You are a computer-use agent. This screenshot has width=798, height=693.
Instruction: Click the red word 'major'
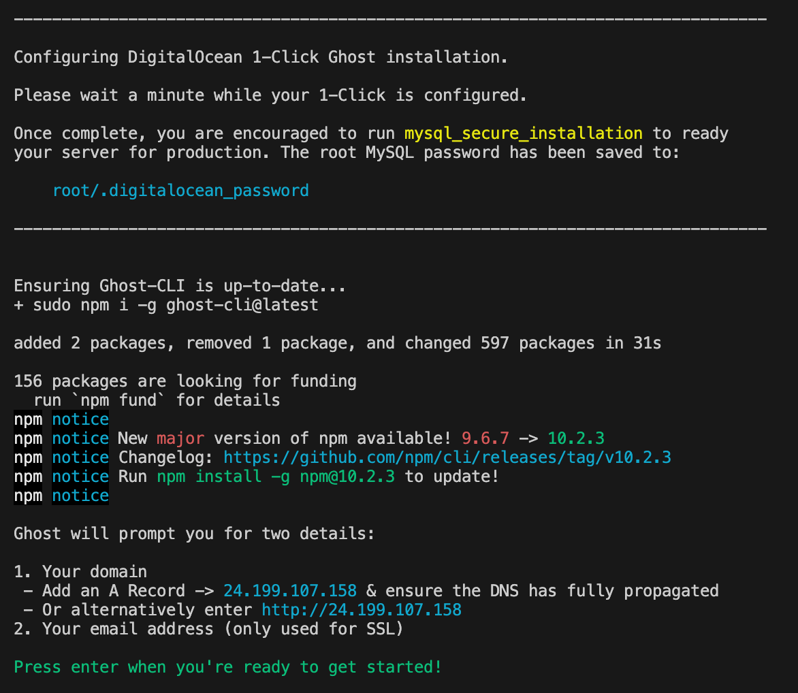pyautogui.click(x=180, y=438)
